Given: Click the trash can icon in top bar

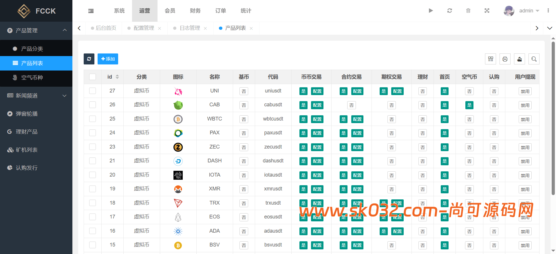Looking at the screenshot, I should click(468, 11).
